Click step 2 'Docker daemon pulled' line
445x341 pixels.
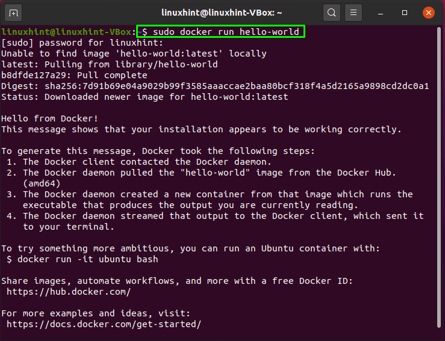pos(201,173)
